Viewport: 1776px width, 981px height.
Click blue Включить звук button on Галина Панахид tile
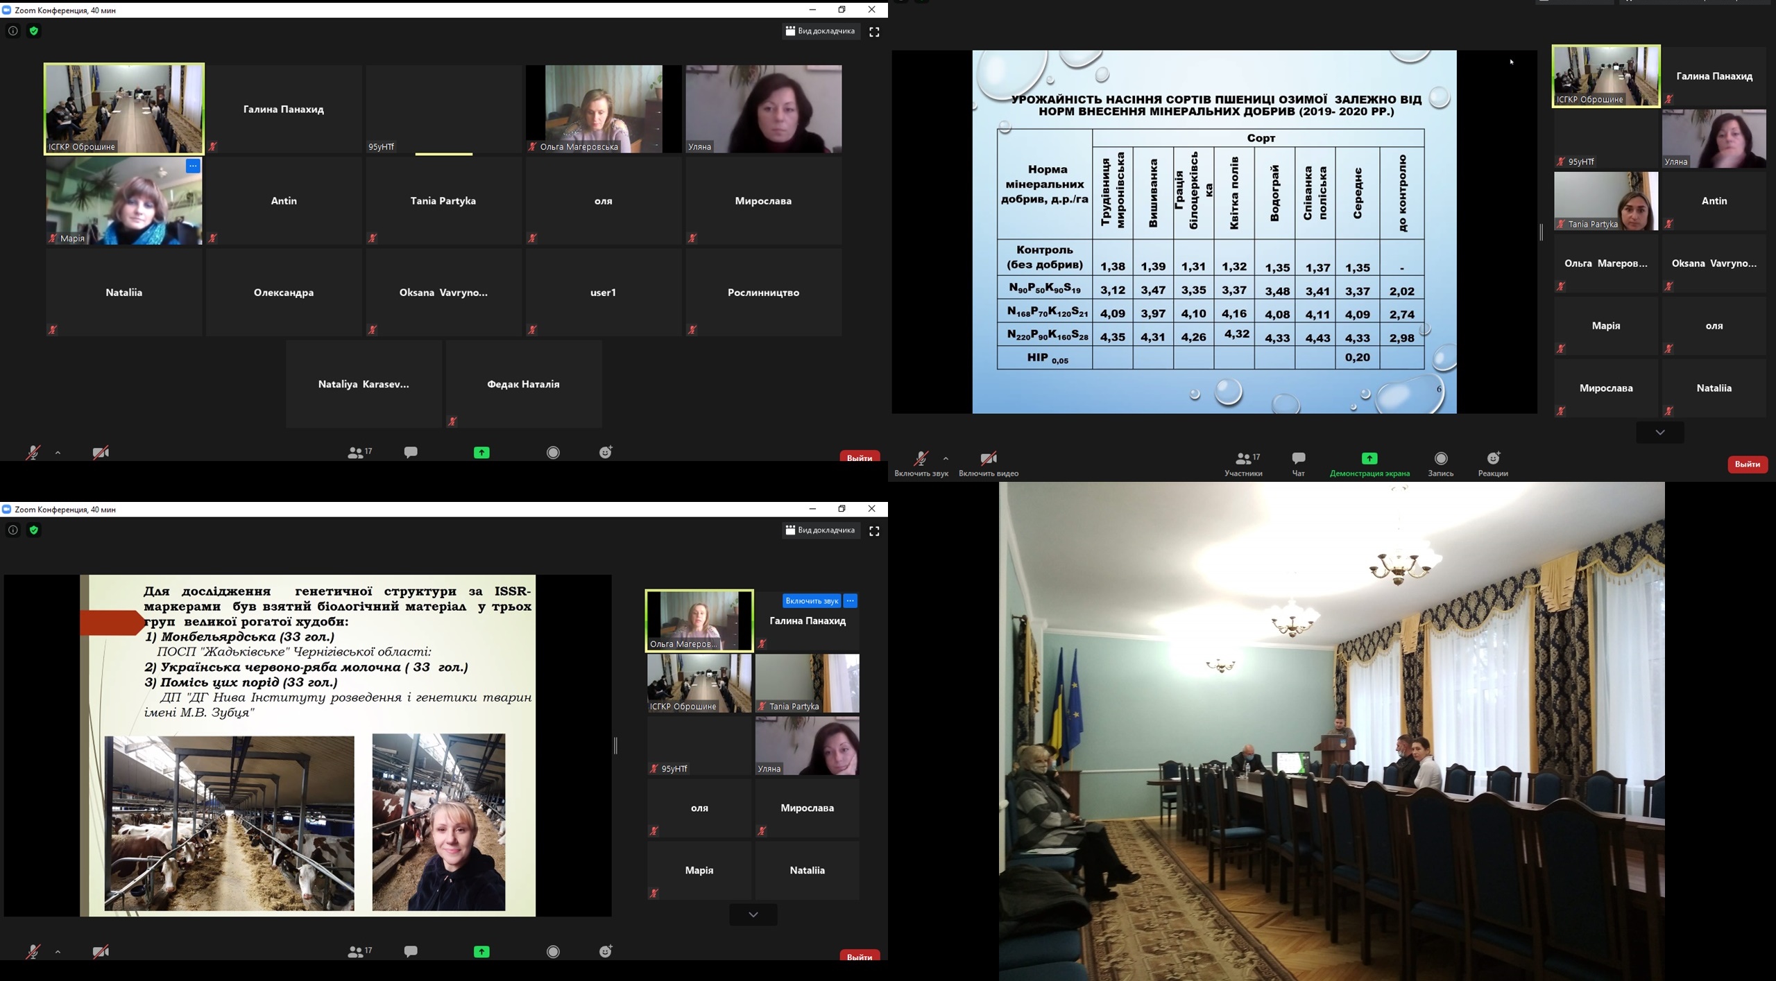pyautogui.click(x=811, y=601)
